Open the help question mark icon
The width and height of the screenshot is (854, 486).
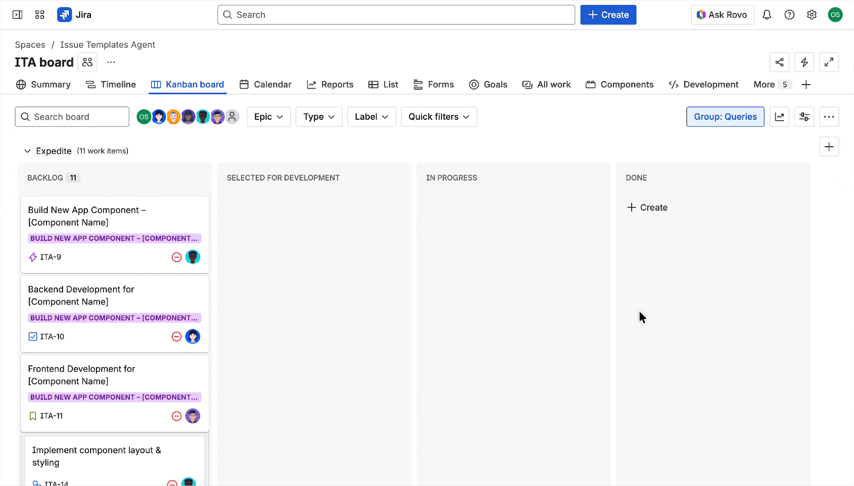(x=789, y=15)
